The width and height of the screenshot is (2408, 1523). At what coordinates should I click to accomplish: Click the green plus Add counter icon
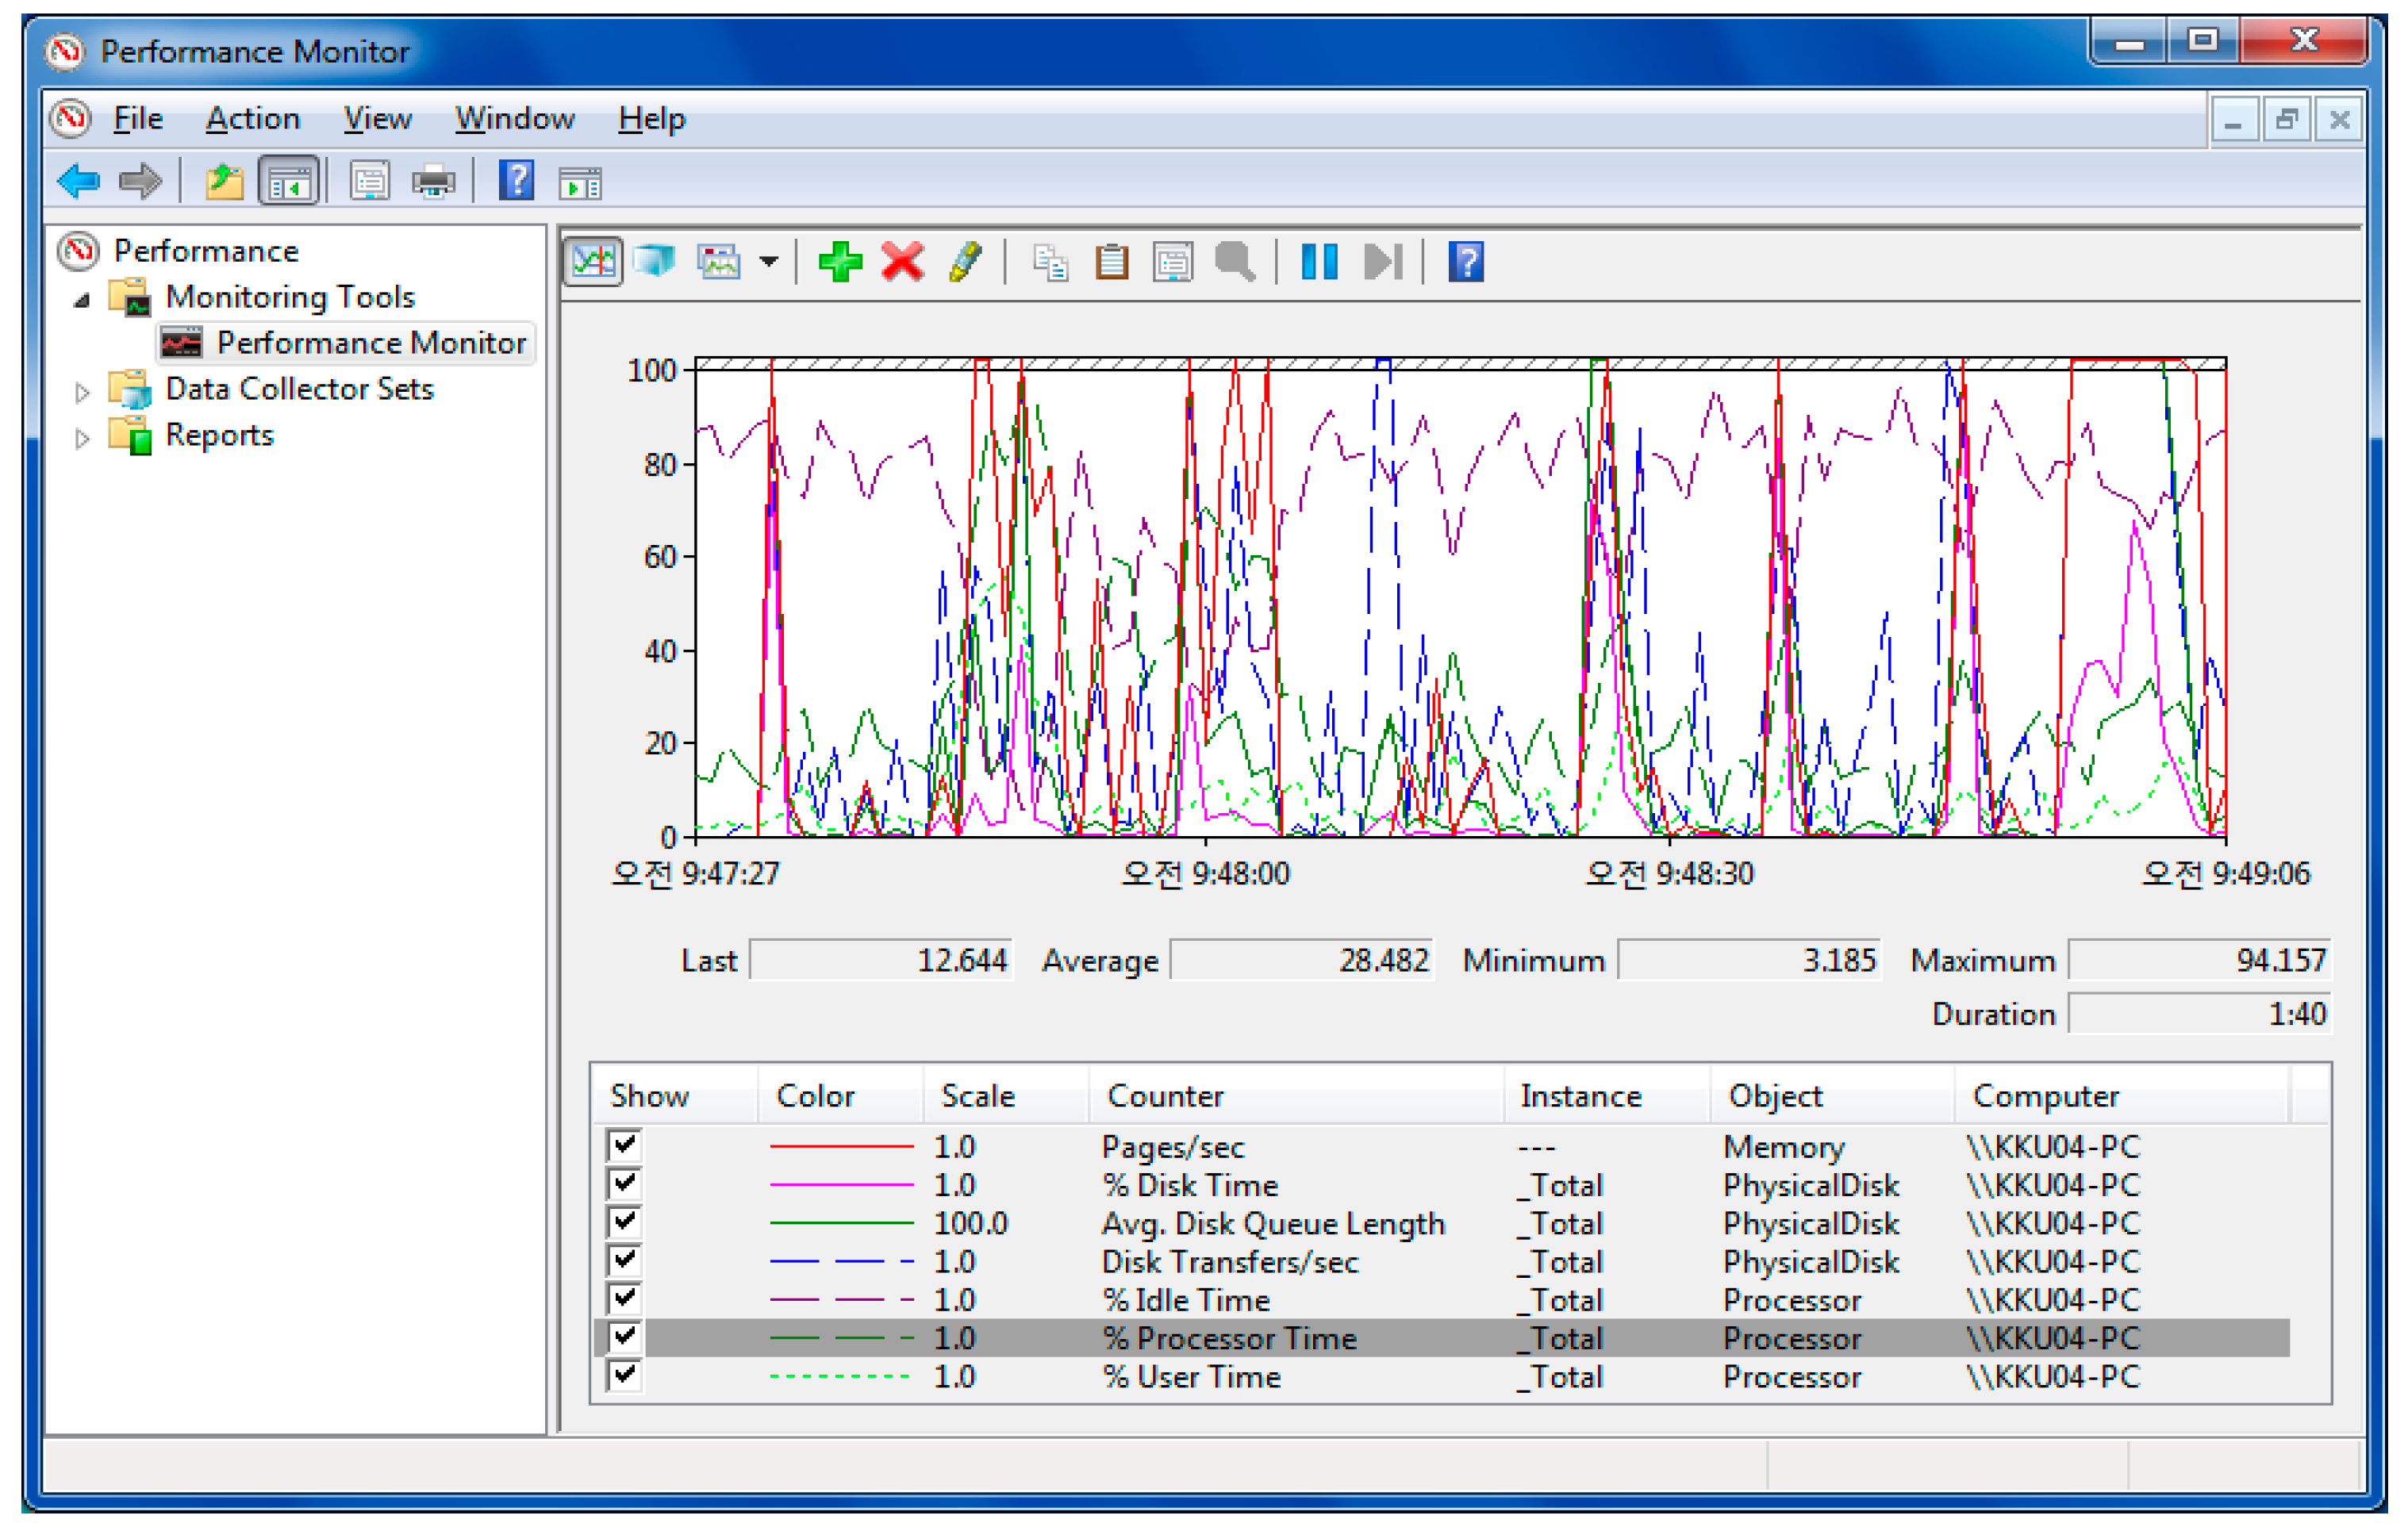click(x=840, y=262)
